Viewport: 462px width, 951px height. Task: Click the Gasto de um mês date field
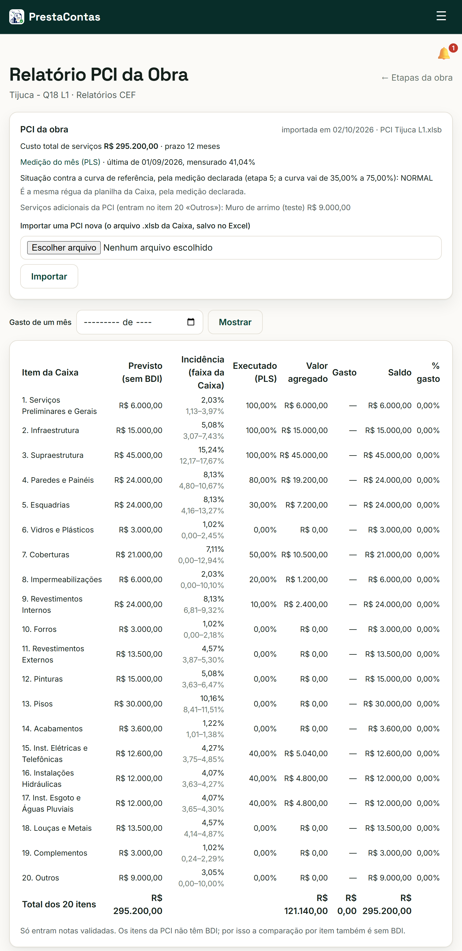click(140, 322)
